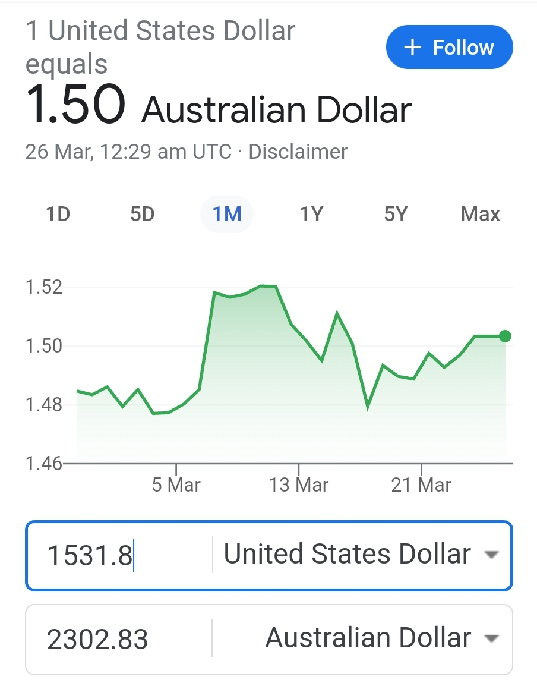Click the 5 Mar date axis label
Viewport: 537px width, 686px height.
click(x=176, y=484)
